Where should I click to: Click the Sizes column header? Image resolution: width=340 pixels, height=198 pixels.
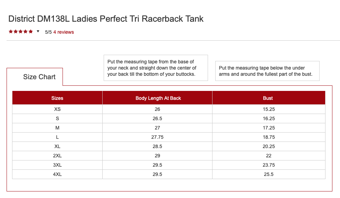pos(57,98)
